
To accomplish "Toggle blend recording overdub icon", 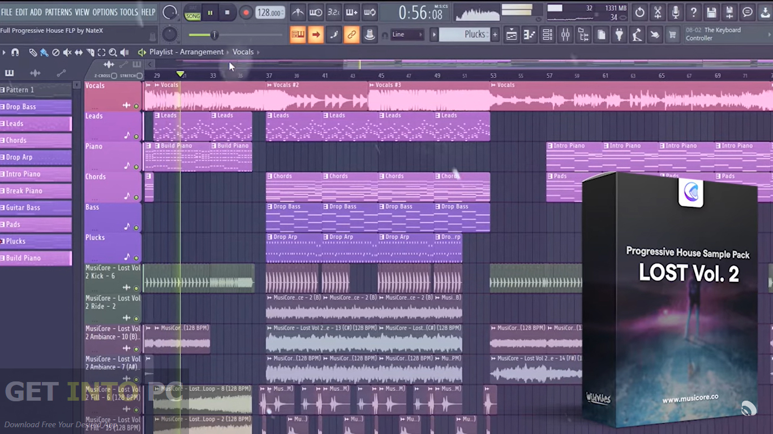I will tap(351, 12).
